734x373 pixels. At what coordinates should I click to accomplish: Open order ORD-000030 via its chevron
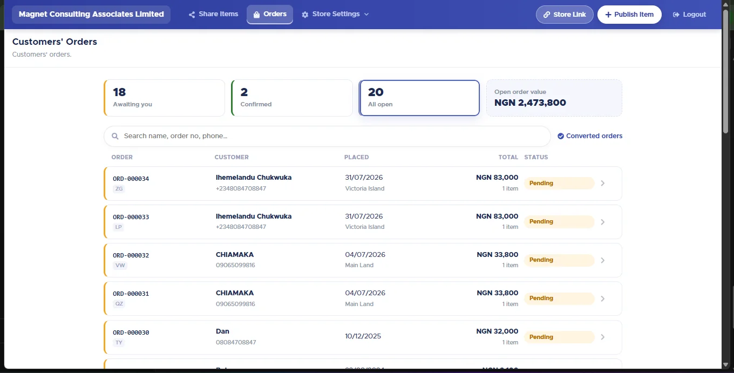tap(603, 337)
